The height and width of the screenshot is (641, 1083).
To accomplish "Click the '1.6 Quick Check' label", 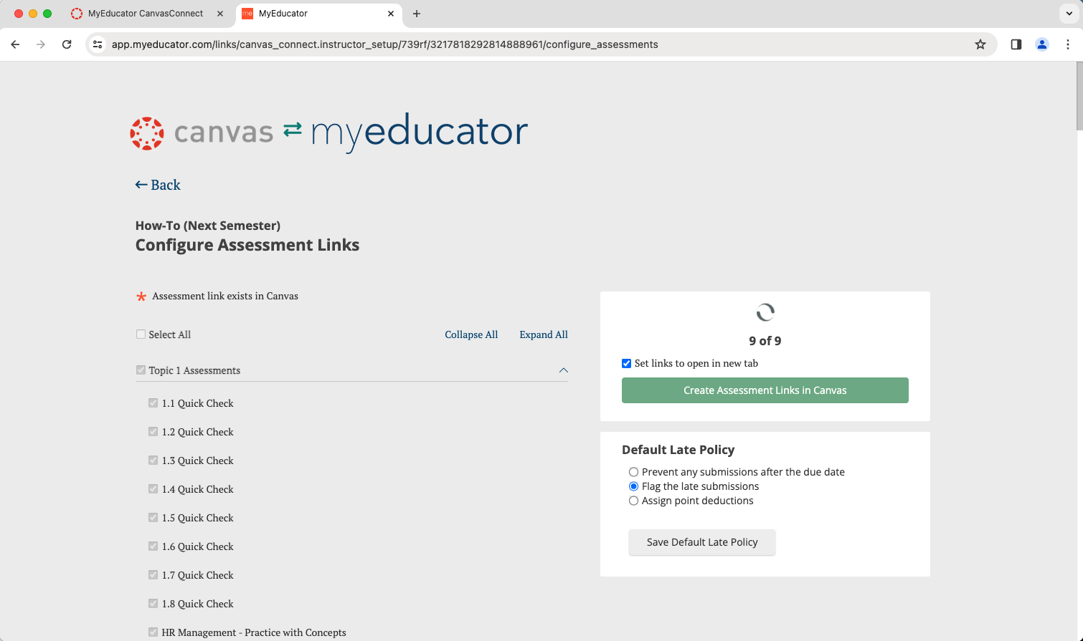I will click(198, 546).
